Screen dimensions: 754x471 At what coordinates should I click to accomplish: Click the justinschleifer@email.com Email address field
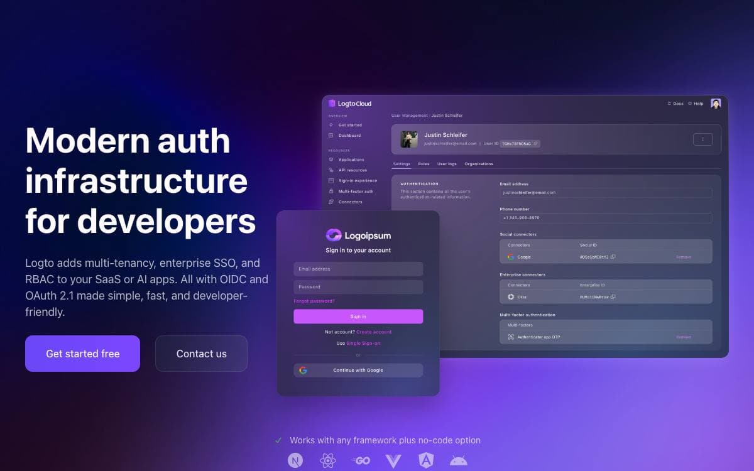[x=606, y=193]
